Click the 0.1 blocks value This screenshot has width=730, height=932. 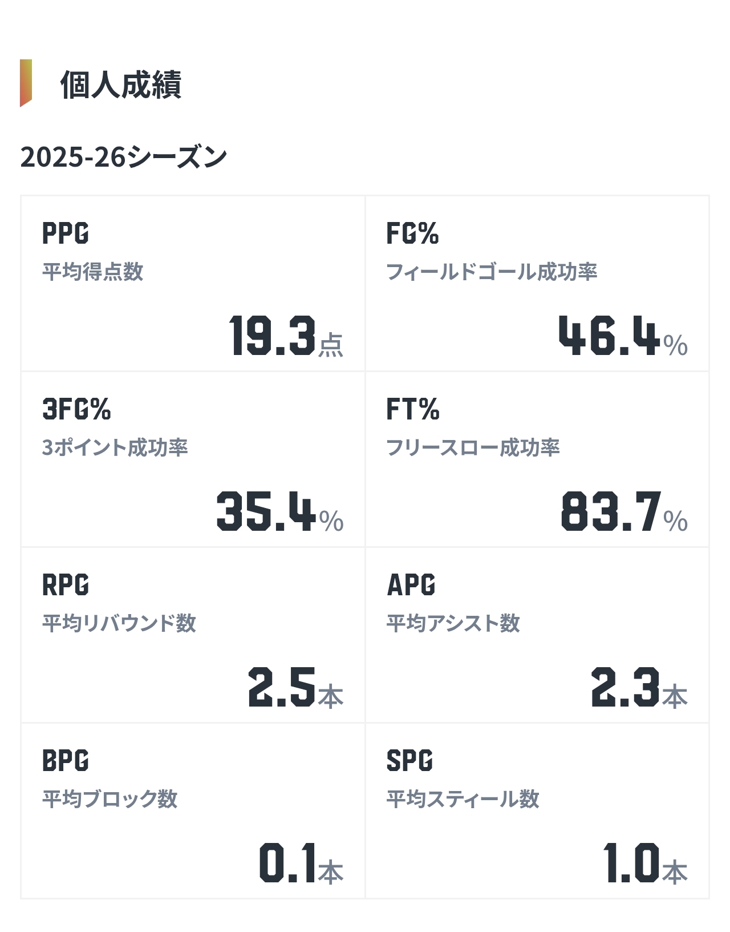(287, 864)
